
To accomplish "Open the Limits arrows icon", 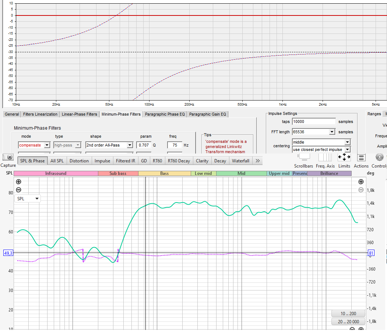I will [x=344, y=158].
